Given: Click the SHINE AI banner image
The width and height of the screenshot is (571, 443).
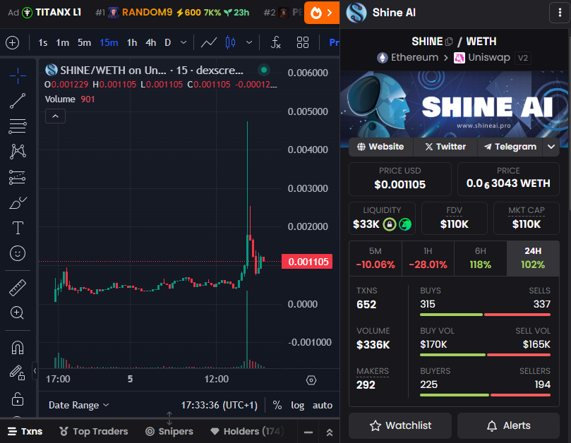Looking at the screenshot, I should [x=454, y=105].
